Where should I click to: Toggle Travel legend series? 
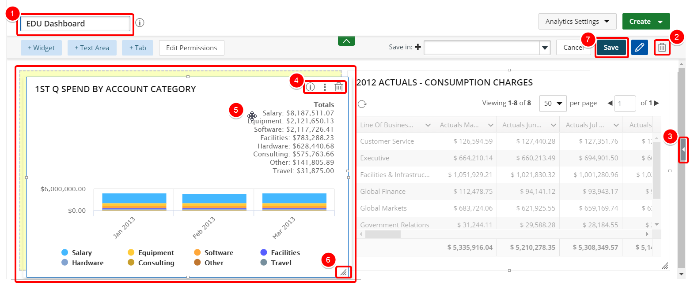[276, 263]
